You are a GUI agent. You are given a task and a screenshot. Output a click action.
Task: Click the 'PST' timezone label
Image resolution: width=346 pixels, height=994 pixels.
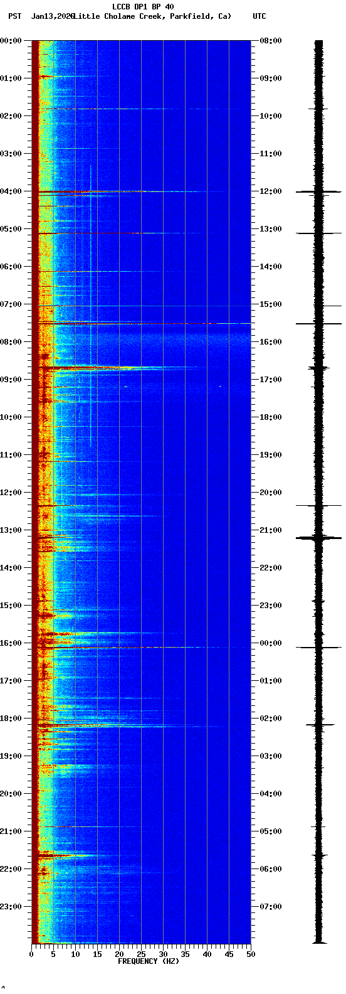pos(14,16)
